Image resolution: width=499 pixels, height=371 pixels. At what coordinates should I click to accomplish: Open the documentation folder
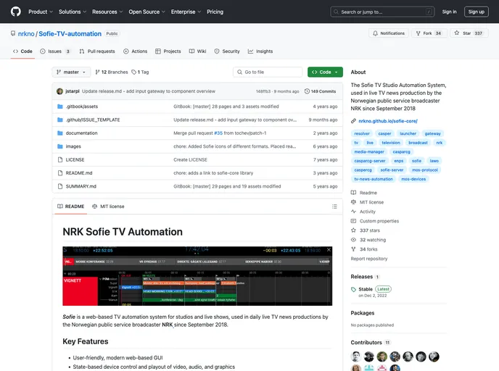click(81, 133)
